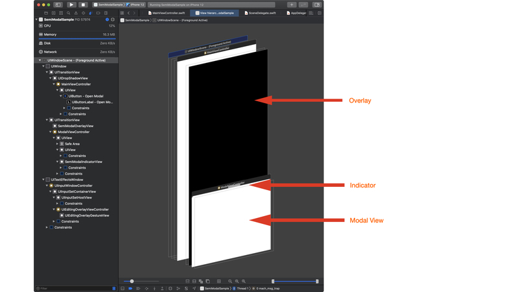Switch to AppDelegate tab
This screenshot has height=292, width=520.
tap(296, 13)
